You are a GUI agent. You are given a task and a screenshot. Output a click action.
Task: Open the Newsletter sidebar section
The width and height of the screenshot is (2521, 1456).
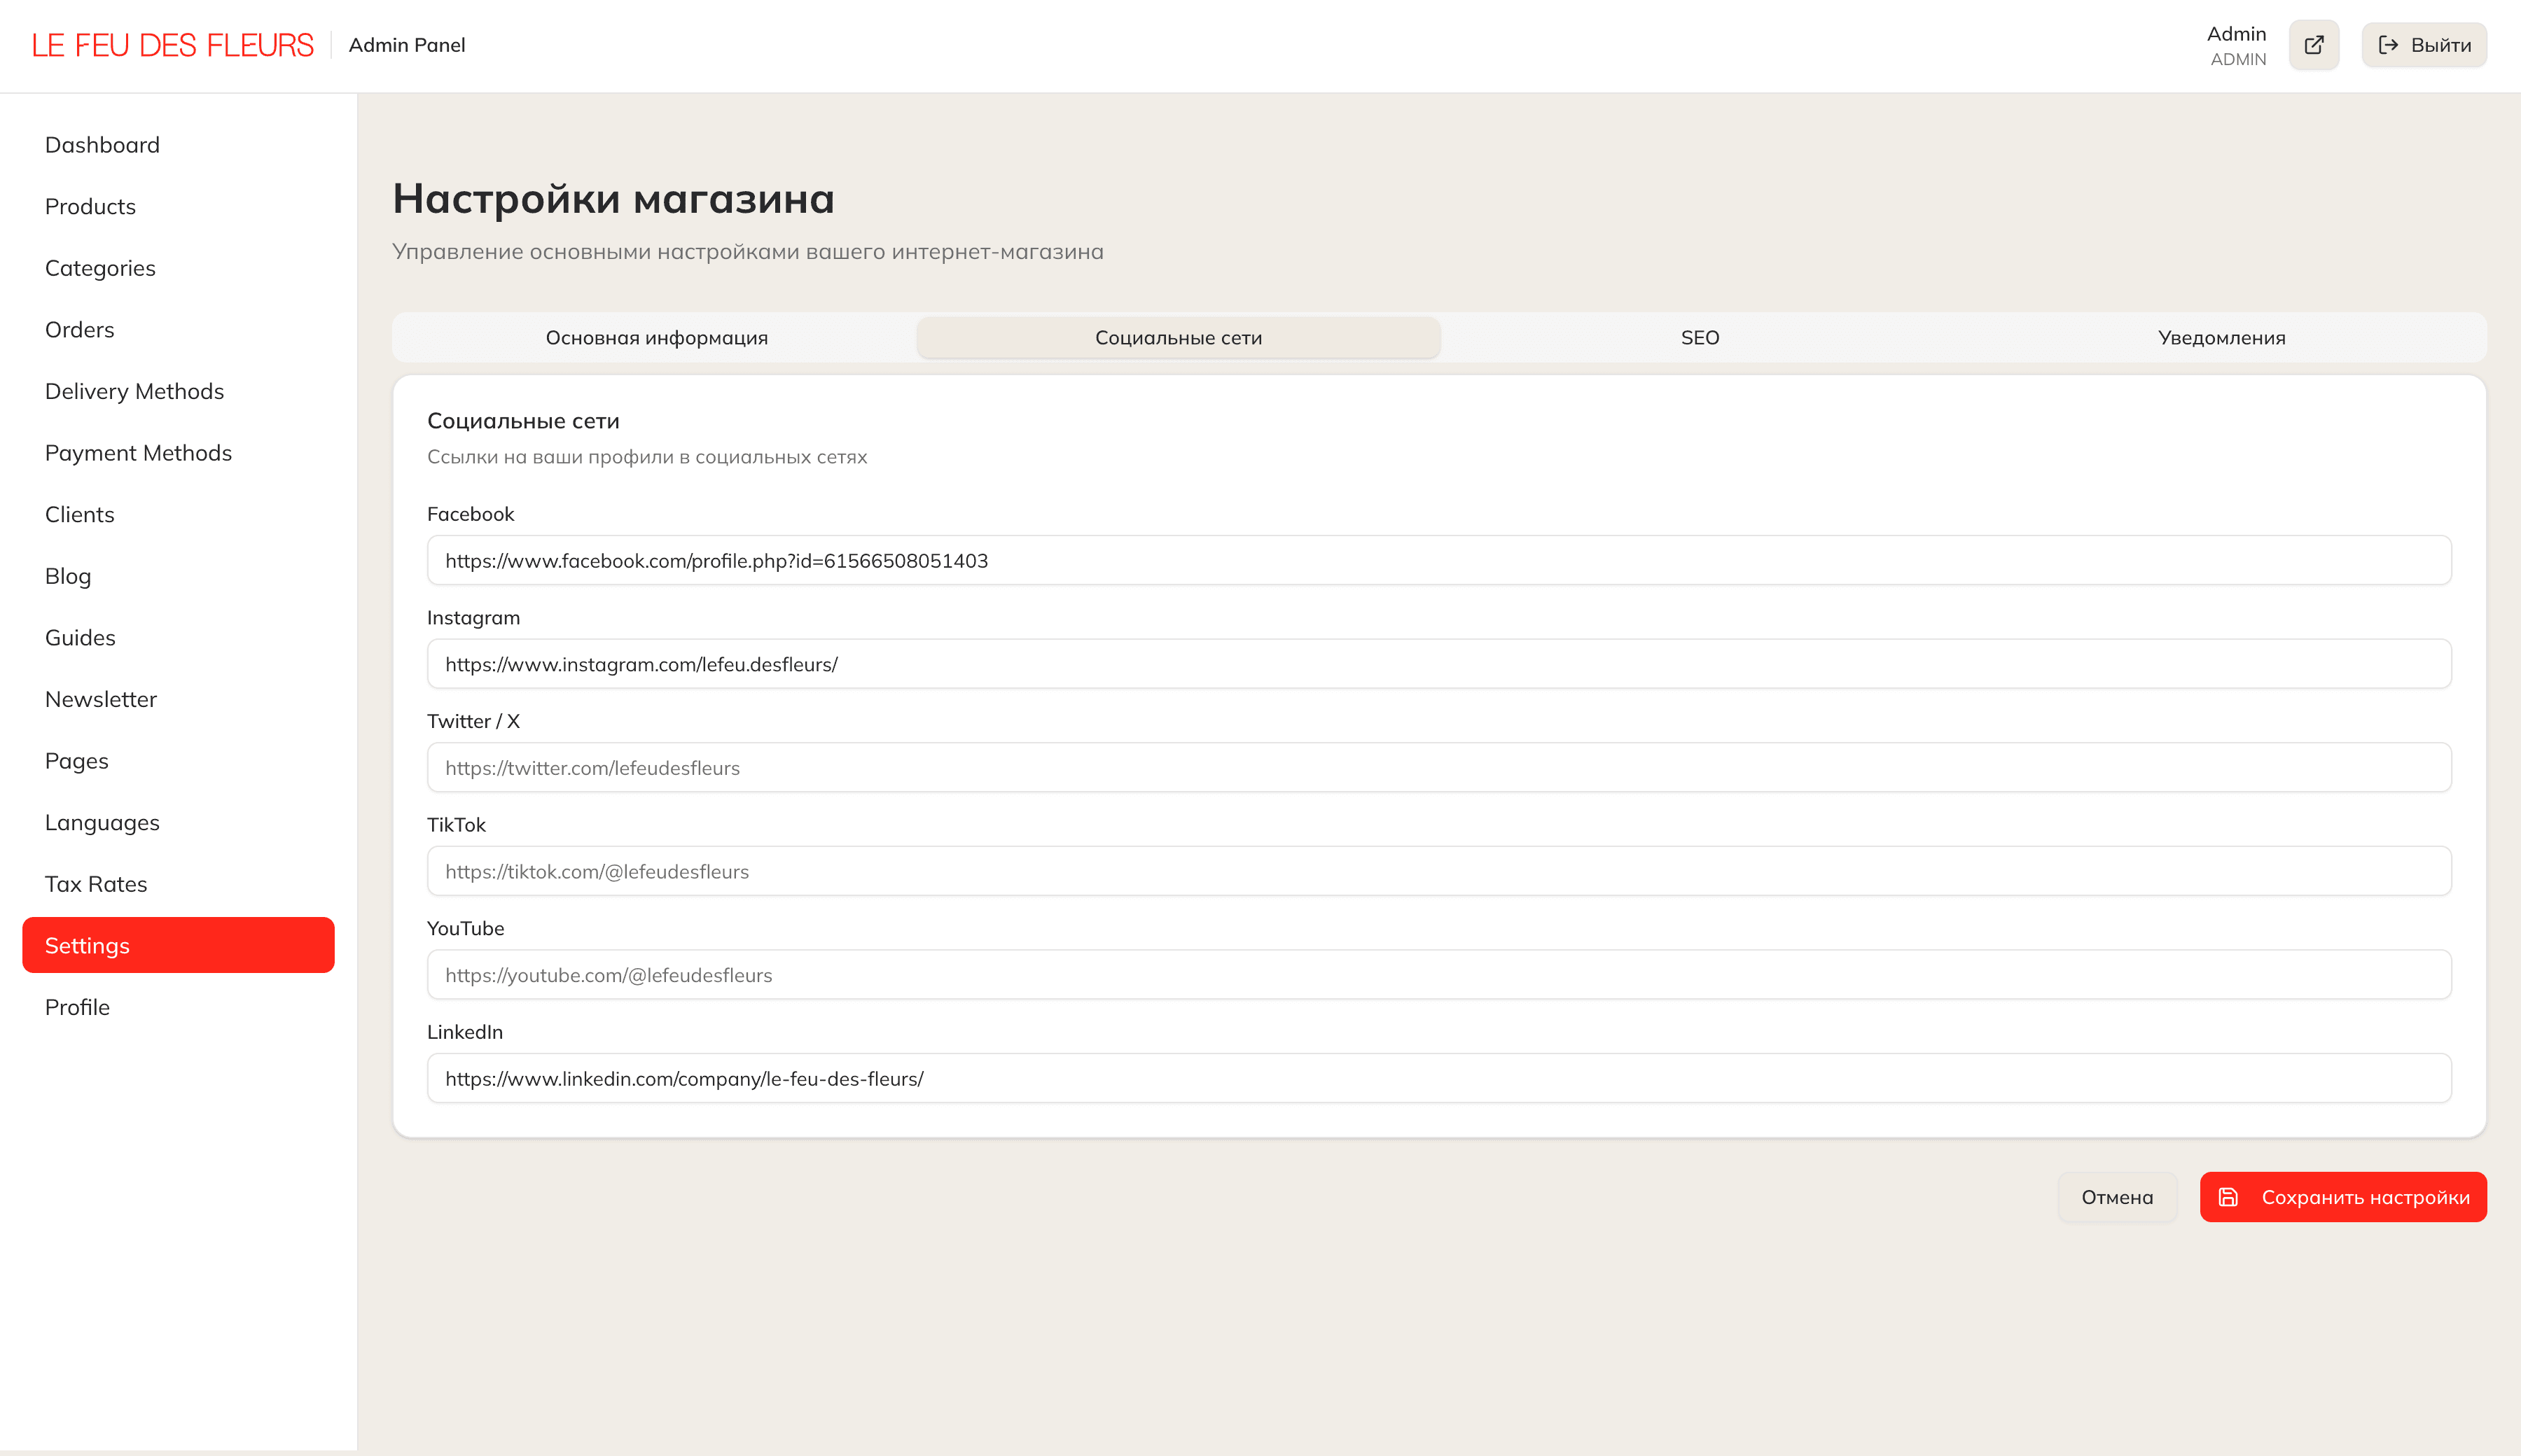(100, 699)
